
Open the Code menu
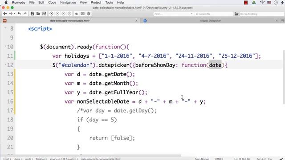coord(52,2)
